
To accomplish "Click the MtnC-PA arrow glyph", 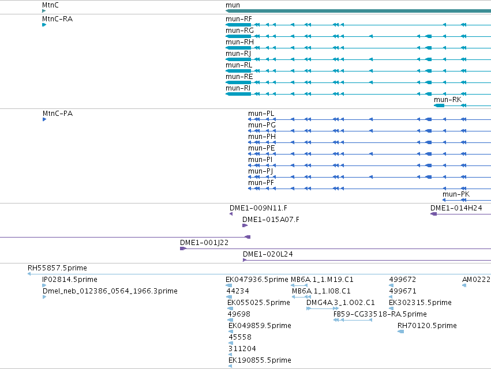I will tap(44, 119).
